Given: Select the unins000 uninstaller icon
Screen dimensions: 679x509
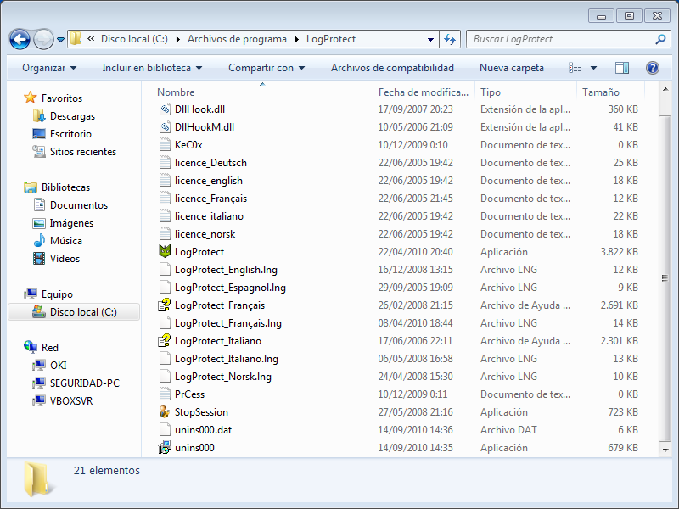Looking at the screenshot, I should point(165,448).
